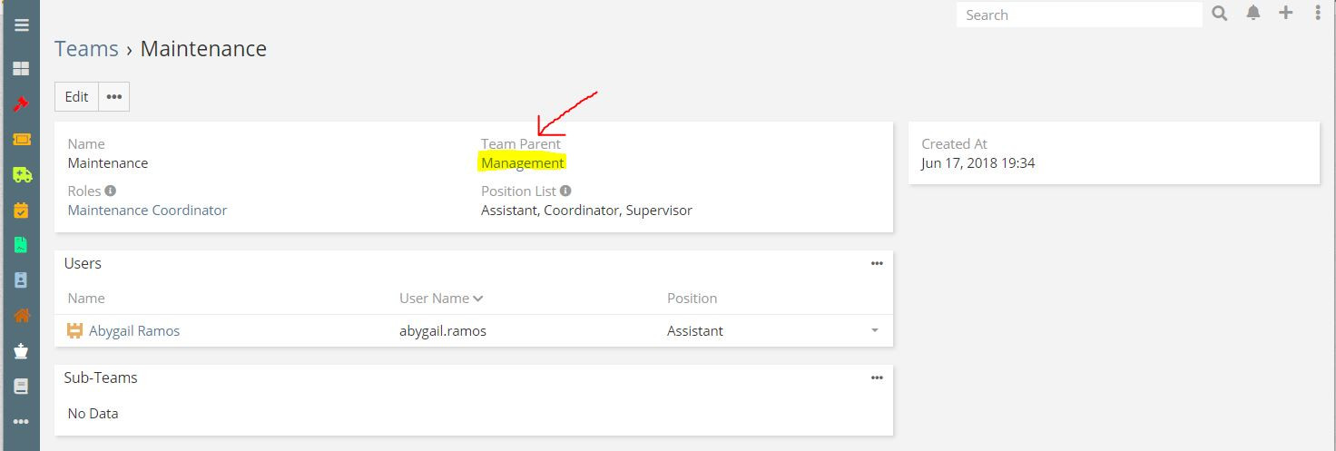
Task: Open the yellow ticket sidebar icon
Action: click(21, 140)
